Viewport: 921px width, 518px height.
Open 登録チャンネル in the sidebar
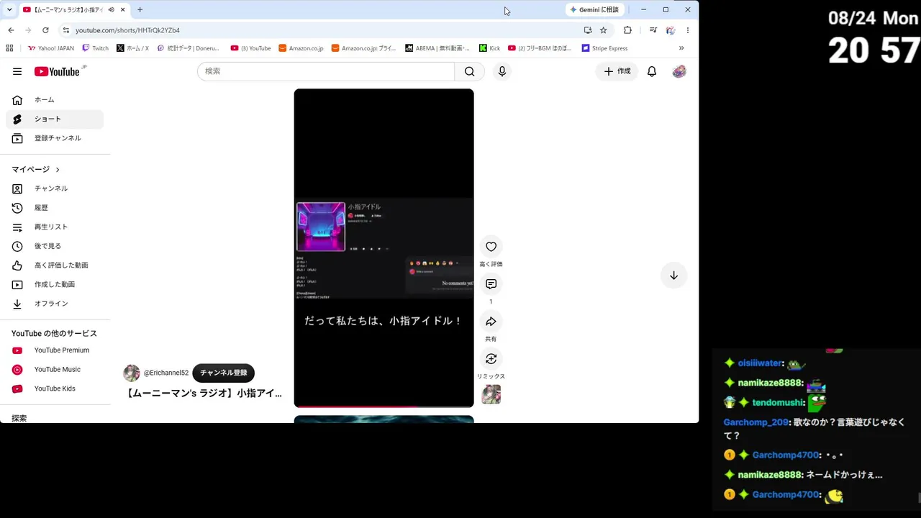pos(55,138)
